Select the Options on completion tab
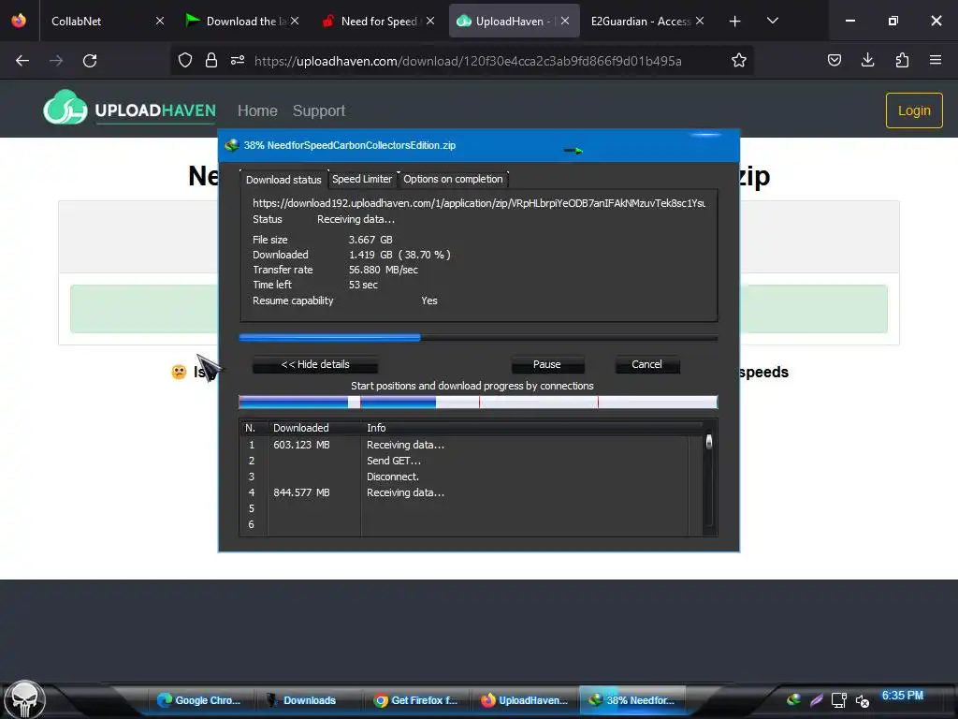Viewport: 958px width, 719px height. (453, 179)
